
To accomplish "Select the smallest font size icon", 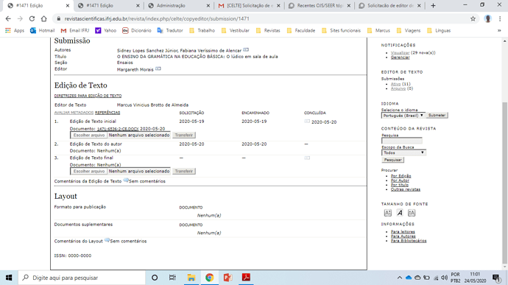I will [x=388, y=213].
